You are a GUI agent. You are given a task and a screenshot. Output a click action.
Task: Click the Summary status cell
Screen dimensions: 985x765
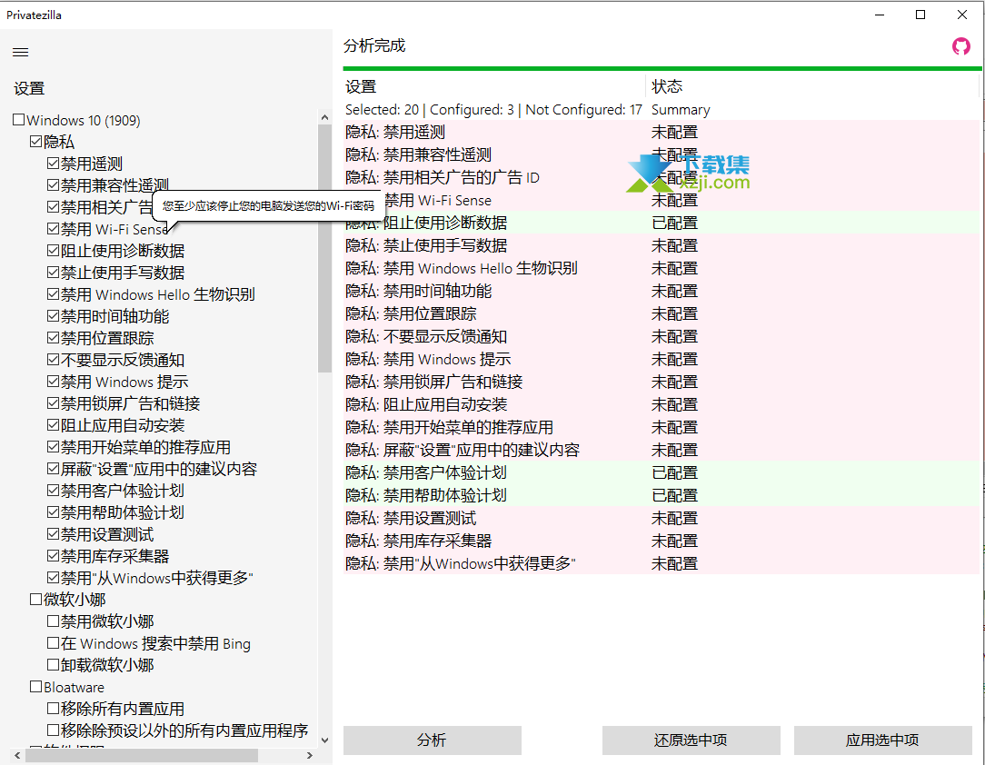(x=681, y=110)
